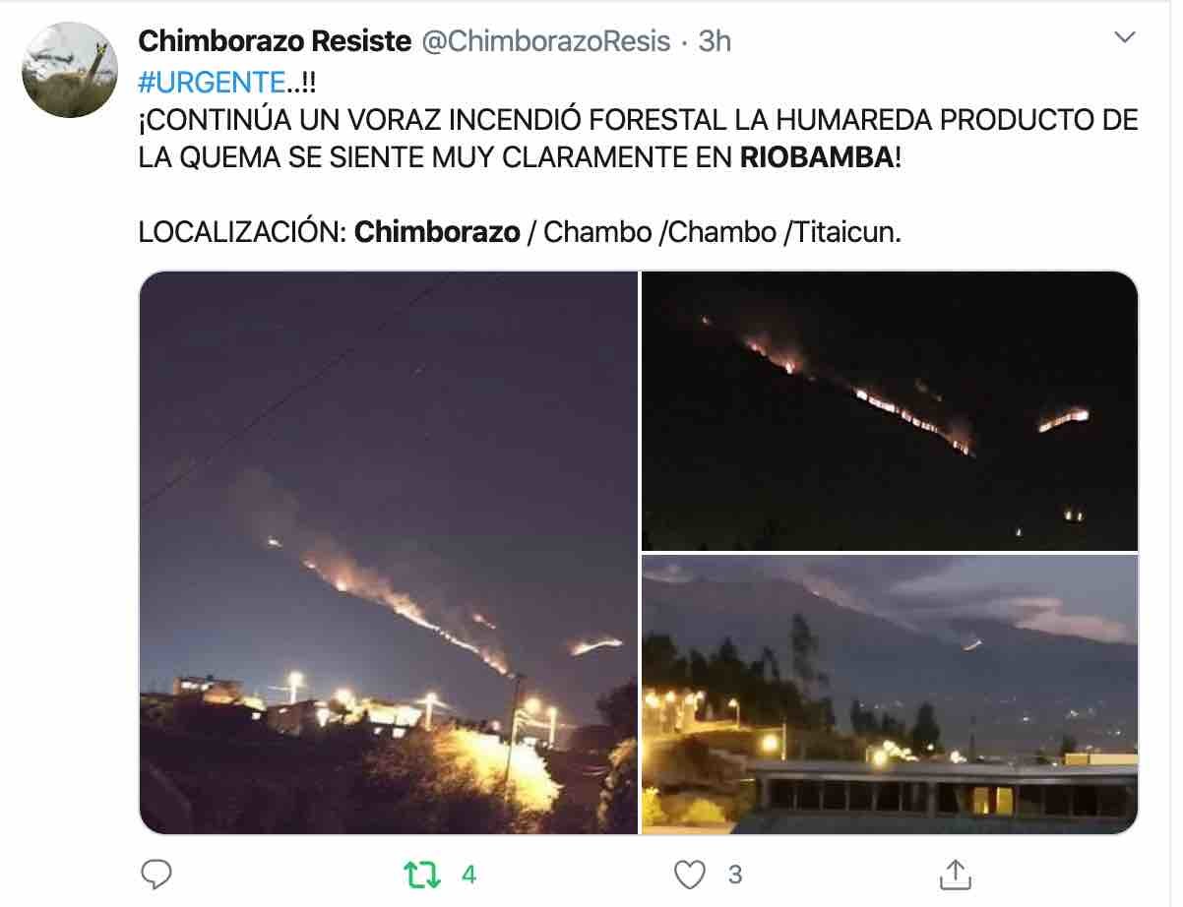Select the Titaicun location text

842,232
